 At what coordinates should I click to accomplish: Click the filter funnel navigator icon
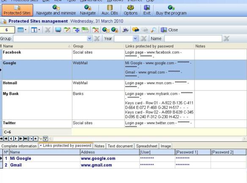(45, 139)
